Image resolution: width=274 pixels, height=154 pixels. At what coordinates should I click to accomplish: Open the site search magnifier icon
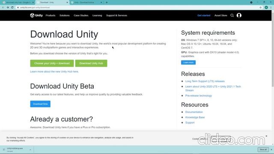pyautogui.click(x=232, y=15)
